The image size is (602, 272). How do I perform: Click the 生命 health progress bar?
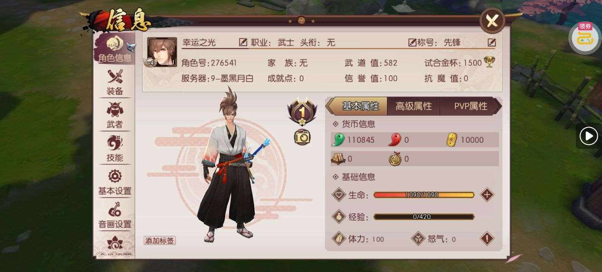(424, 195)
